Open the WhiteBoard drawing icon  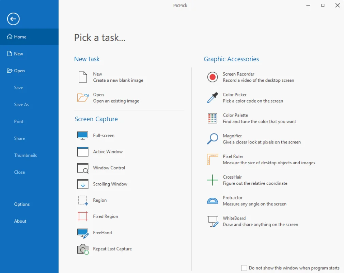click(x=213, y=221)
